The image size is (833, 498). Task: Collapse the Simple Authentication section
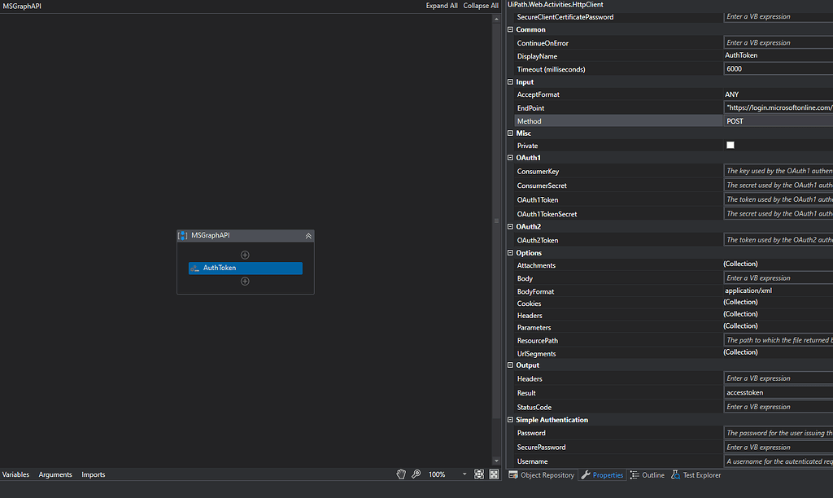coord(510,419)
